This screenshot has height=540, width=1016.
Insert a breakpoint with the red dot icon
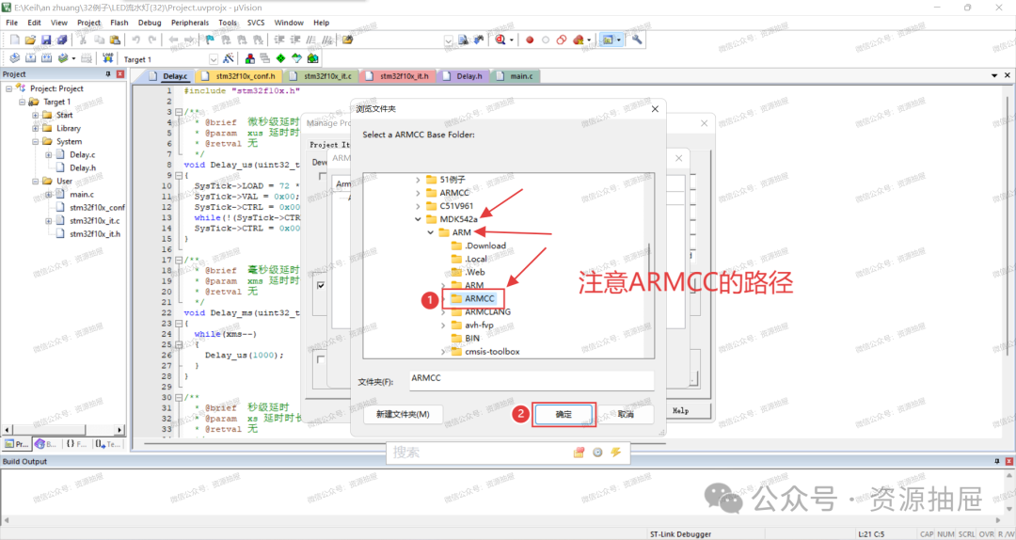[530, 40]
